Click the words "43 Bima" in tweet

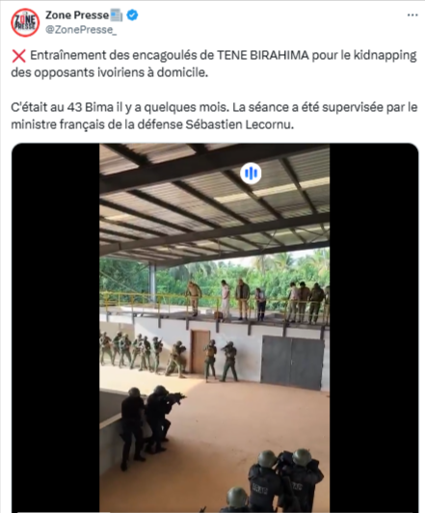tap(90, 107)
